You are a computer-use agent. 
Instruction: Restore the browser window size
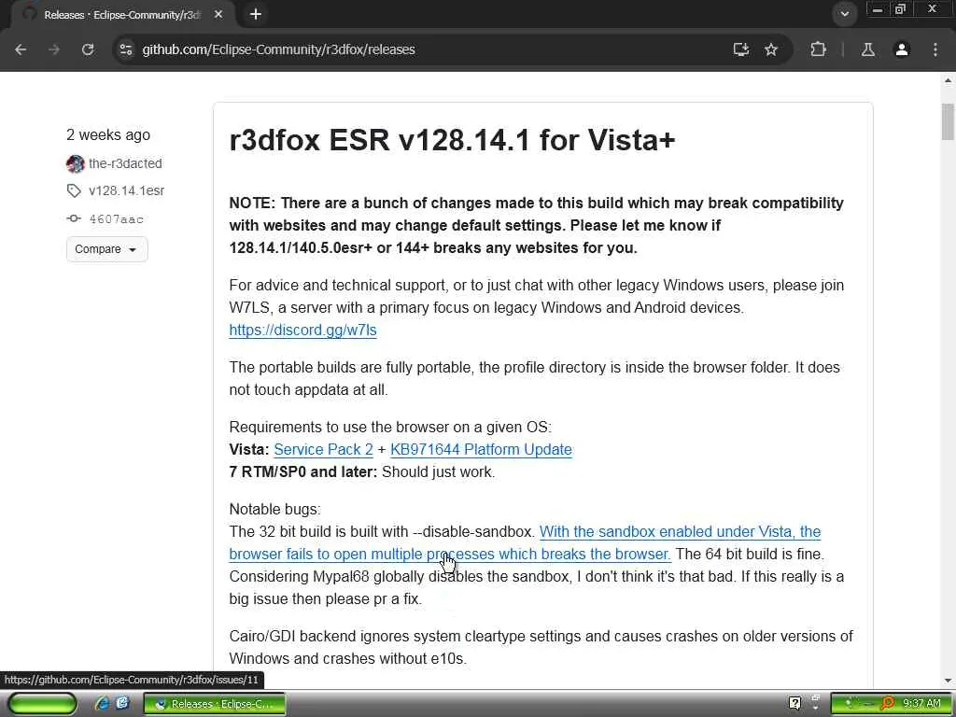(900, 9)
